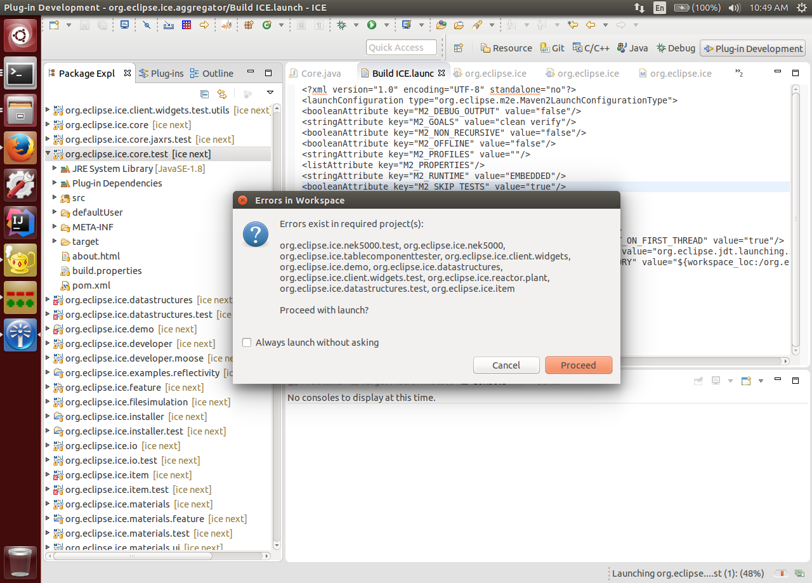
Task: Enable Always launch without asking checkbox
Action: point(247,343)
